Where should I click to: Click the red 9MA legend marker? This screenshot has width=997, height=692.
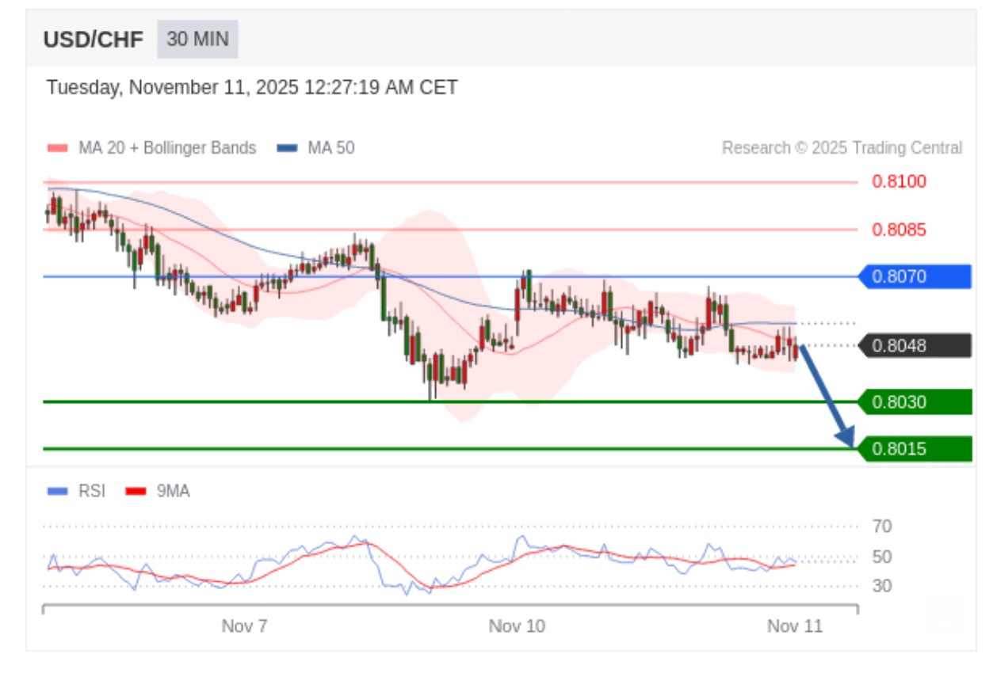tap(137, 491)
